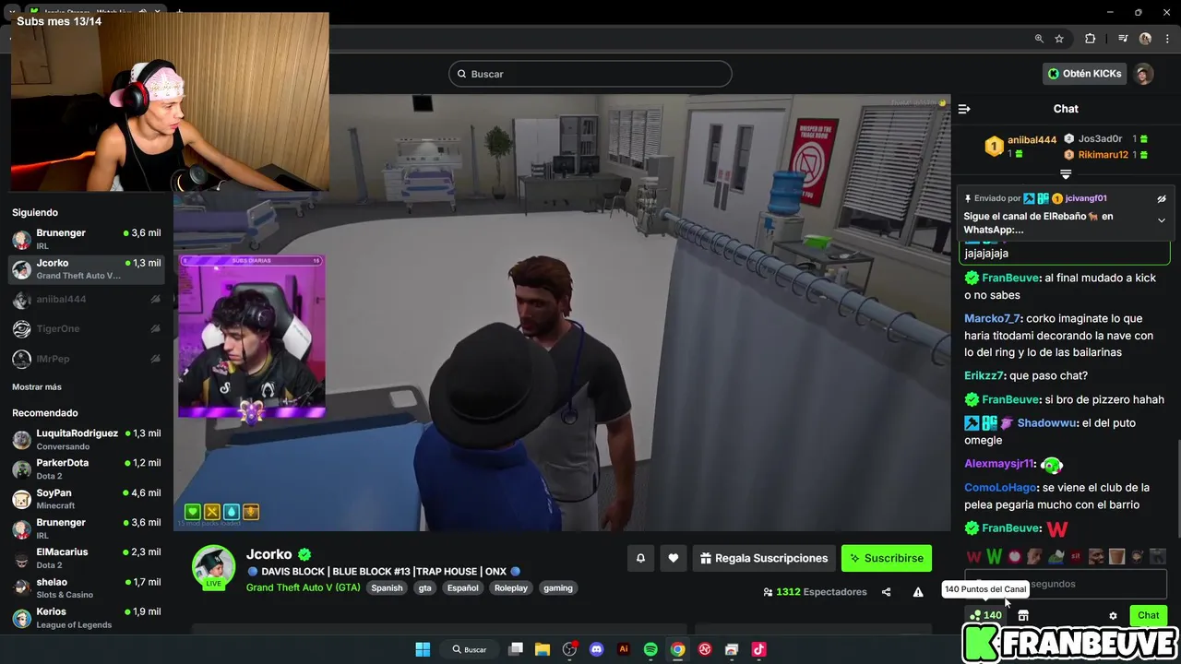Click the chat message input field

[1066, 584]
